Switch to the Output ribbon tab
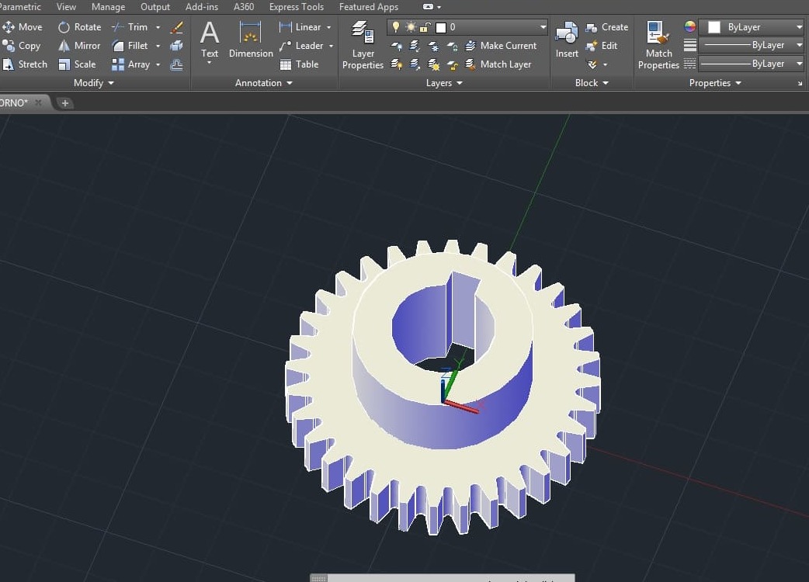Screen dimensions: 809x582 (x=155, y=7)
